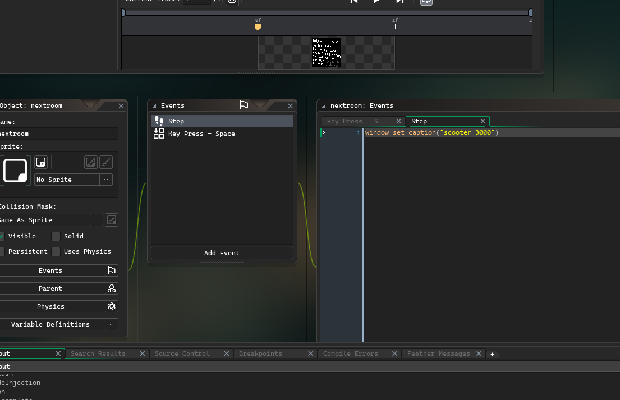This screenshot has height=400, width=620.
Task: Close the Breakpoints tab
Action: coord(311,353)
